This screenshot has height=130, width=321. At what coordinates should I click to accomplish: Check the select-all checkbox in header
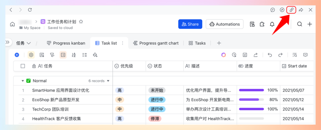coord(23,66)
